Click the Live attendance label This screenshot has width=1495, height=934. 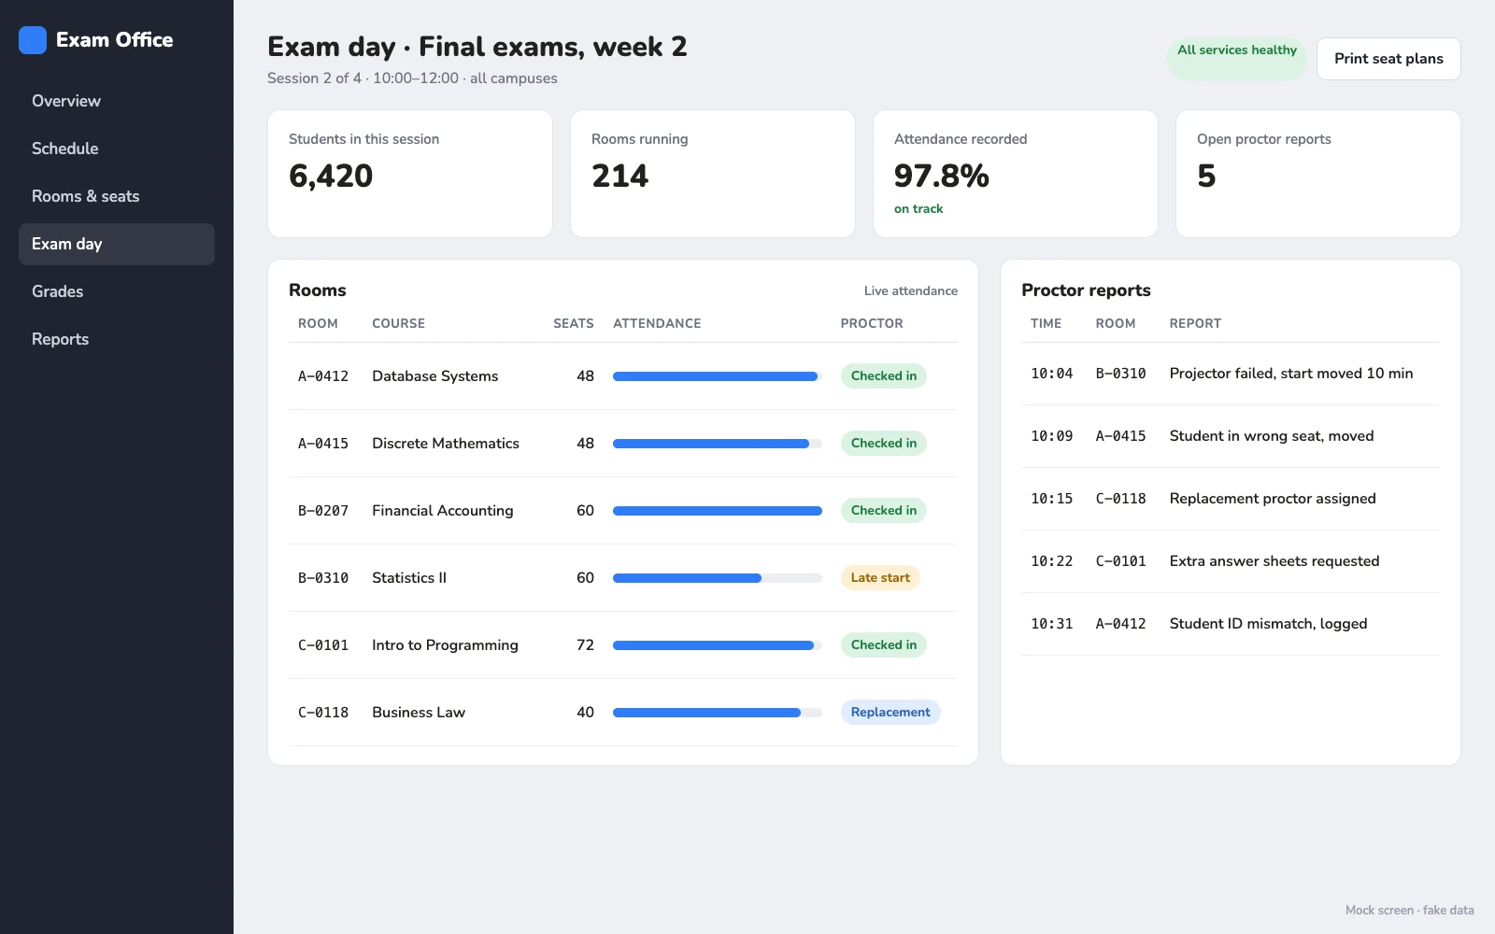(x=911, y=291)
